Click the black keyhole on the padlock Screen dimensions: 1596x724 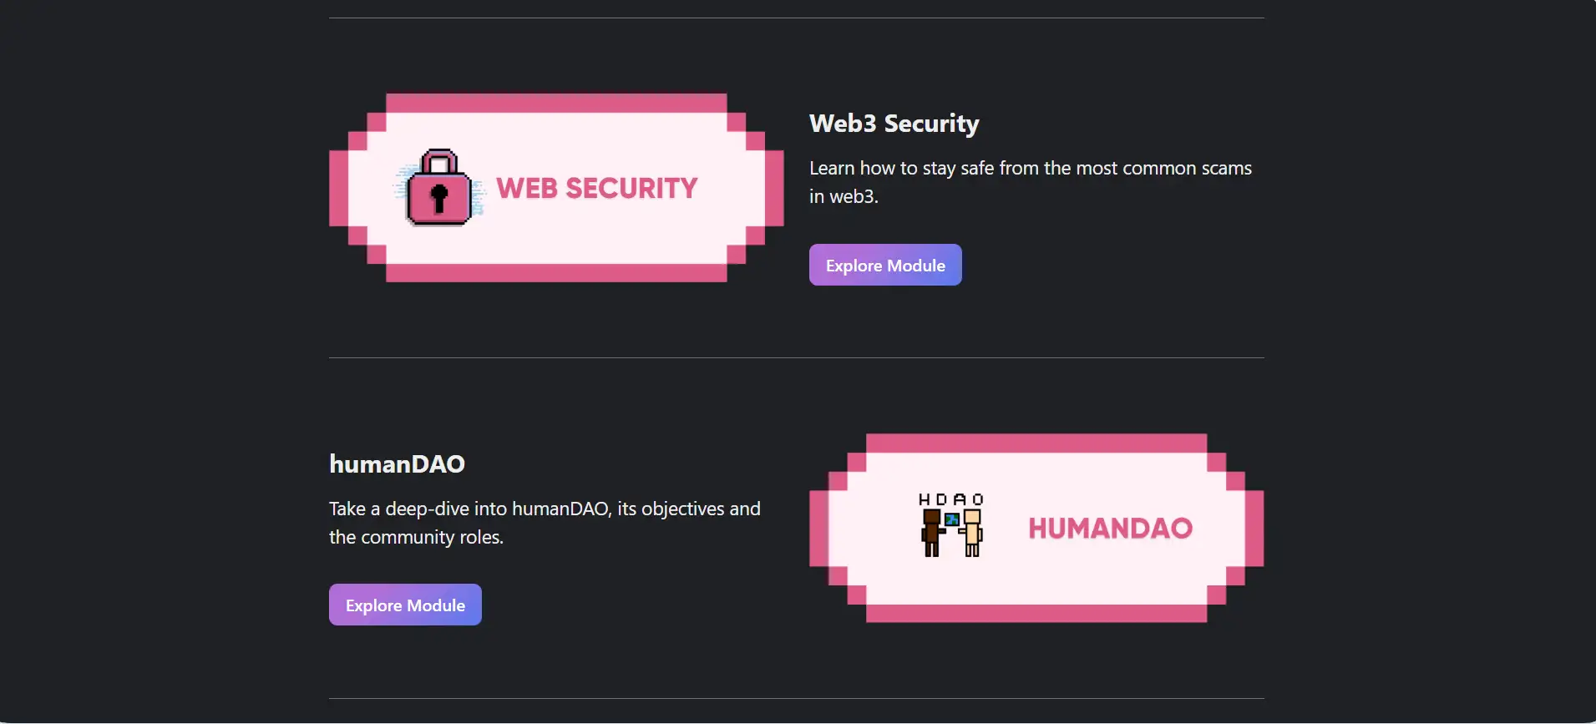tap(439, 198)
